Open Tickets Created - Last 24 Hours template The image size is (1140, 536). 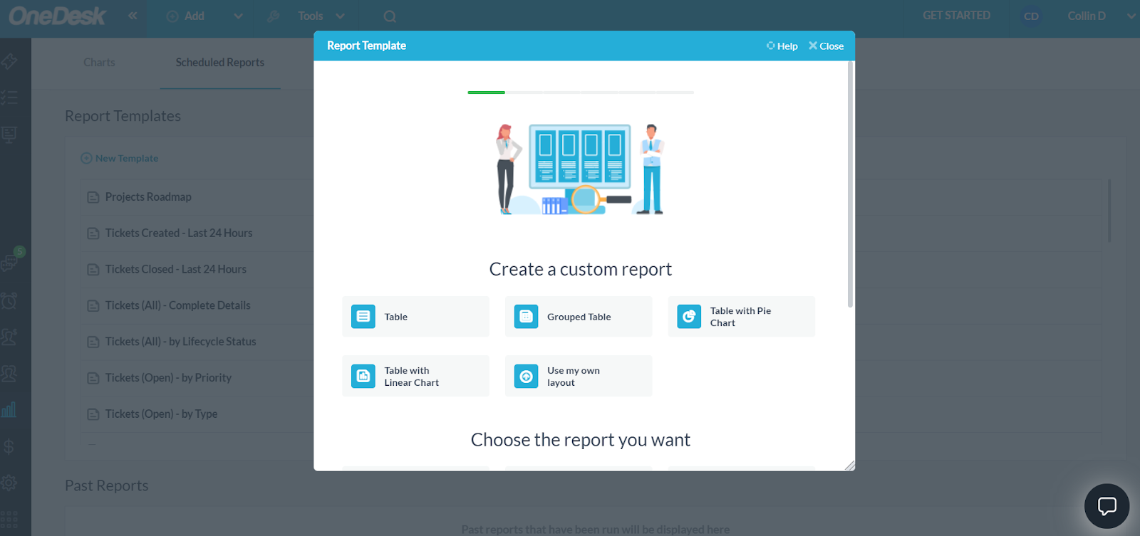click(179, 233)
